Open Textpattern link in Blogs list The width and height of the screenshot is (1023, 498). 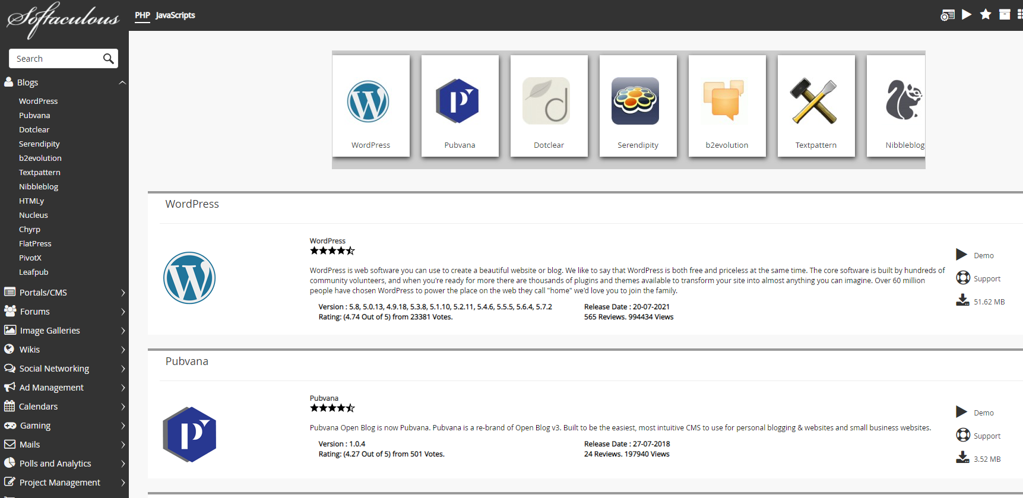click(40, 172)
